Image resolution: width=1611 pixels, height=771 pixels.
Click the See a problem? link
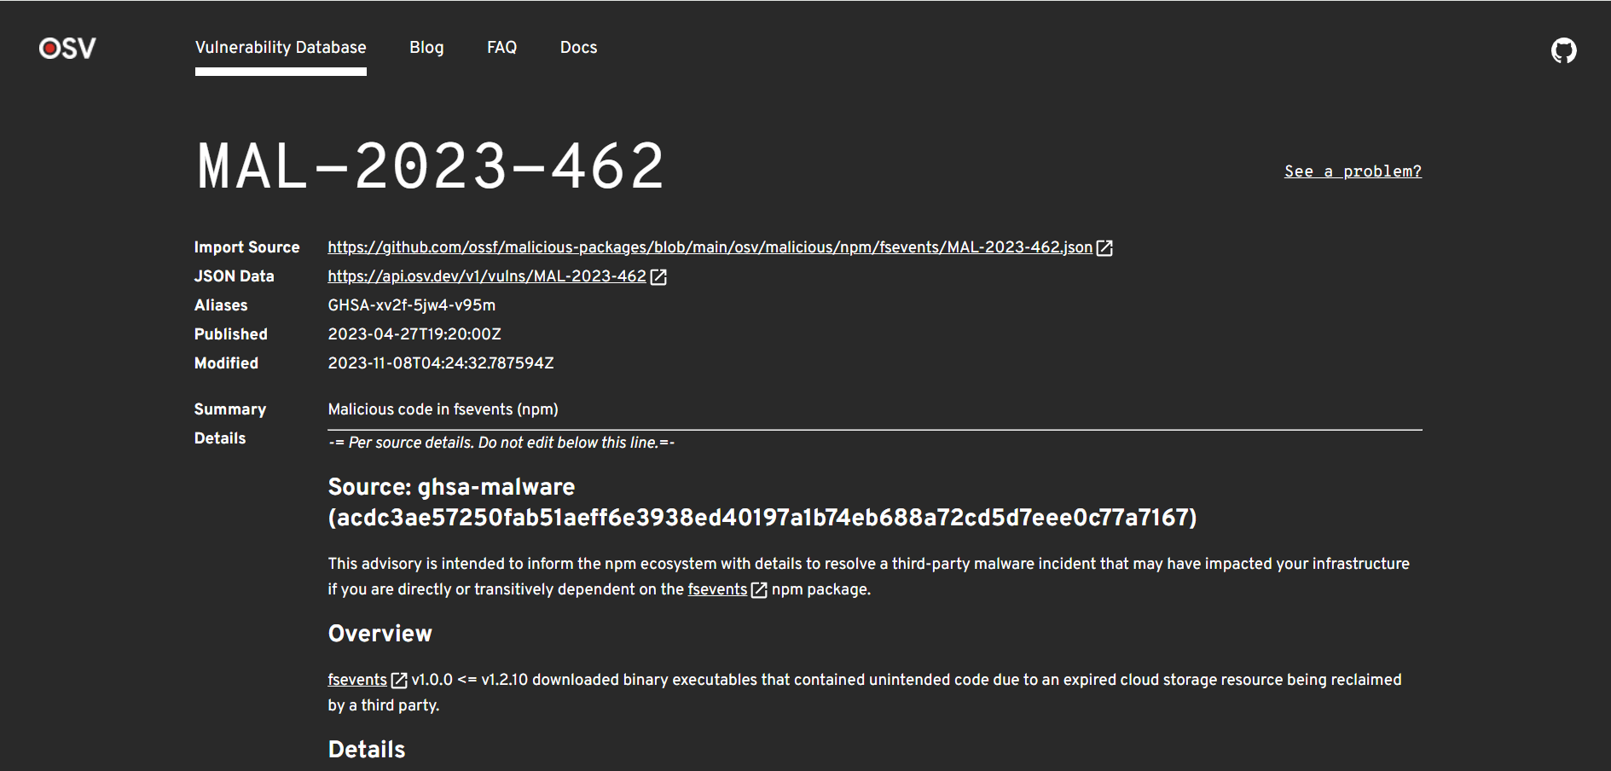[1353, 171]
